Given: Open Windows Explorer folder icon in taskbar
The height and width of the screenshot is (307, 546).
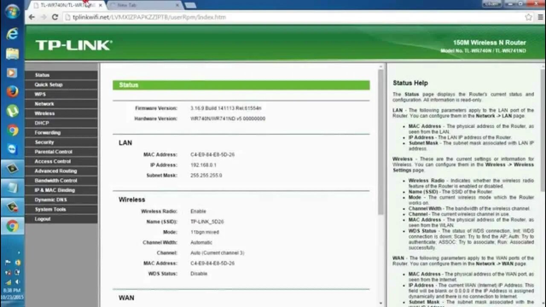Looking at the screenshot, I should click(x=12, y=54).
